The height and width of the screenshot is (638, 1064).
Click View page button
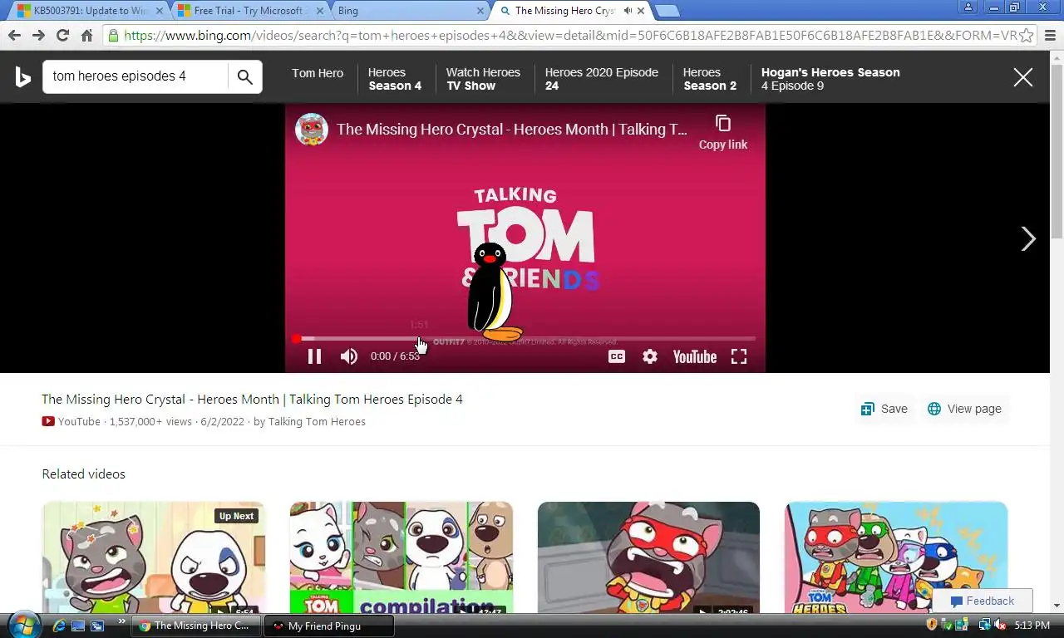click(964, 409)
